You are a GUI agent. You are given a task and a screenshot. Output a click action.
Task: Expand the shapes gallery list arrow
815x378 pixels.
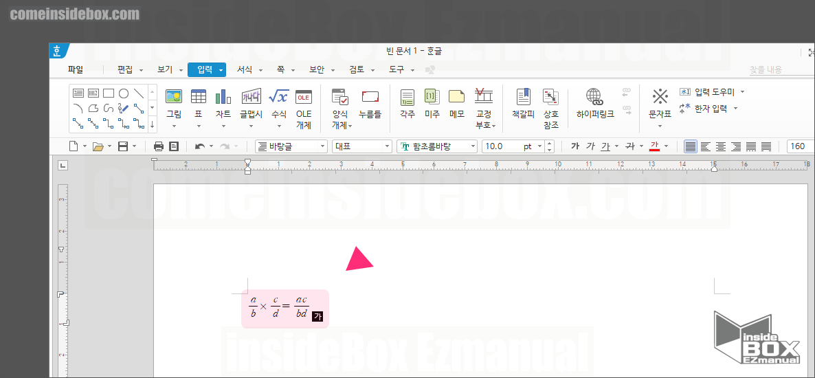point(153,124)
